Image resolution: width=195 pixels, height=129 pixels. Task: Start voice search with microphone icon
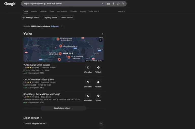pos(113,4)
